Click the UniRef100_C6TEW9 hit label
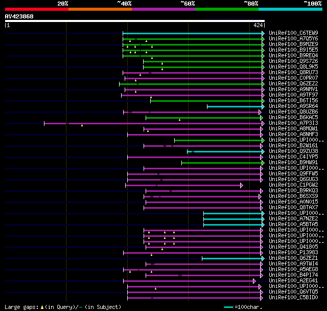 (x=293, y=33)
